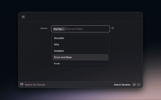This screenshot has height=100, width=161.
Task: Click the Search for Sounds extension icon
Action: coord(22,85)
